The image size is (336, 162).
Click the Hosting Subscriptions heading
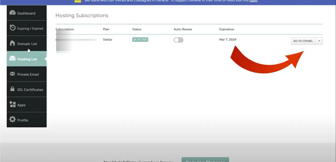[82, 16]
